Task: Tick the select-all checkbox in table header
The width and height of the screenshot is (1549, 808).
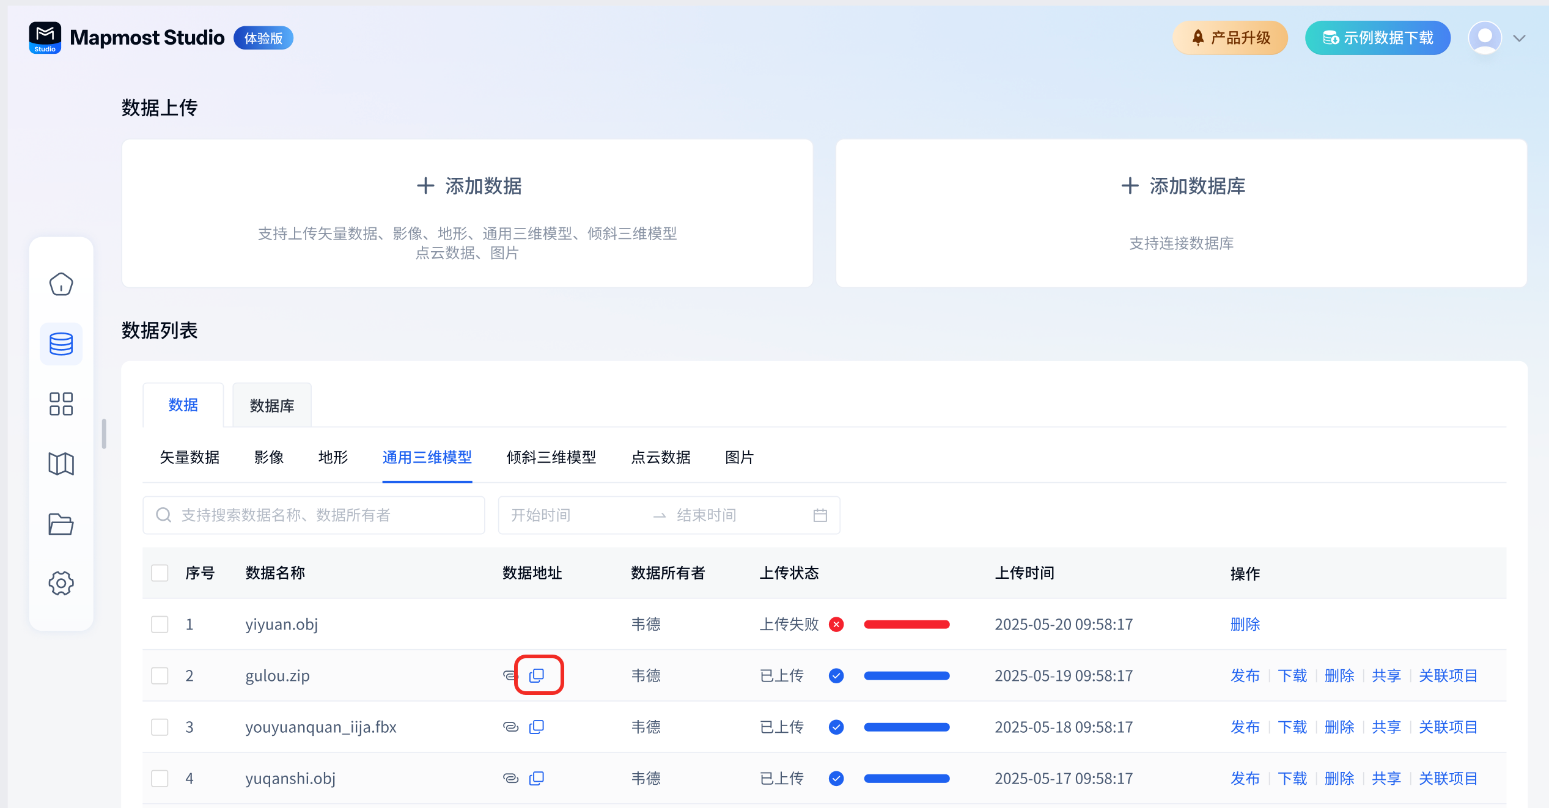Action: 160,573
